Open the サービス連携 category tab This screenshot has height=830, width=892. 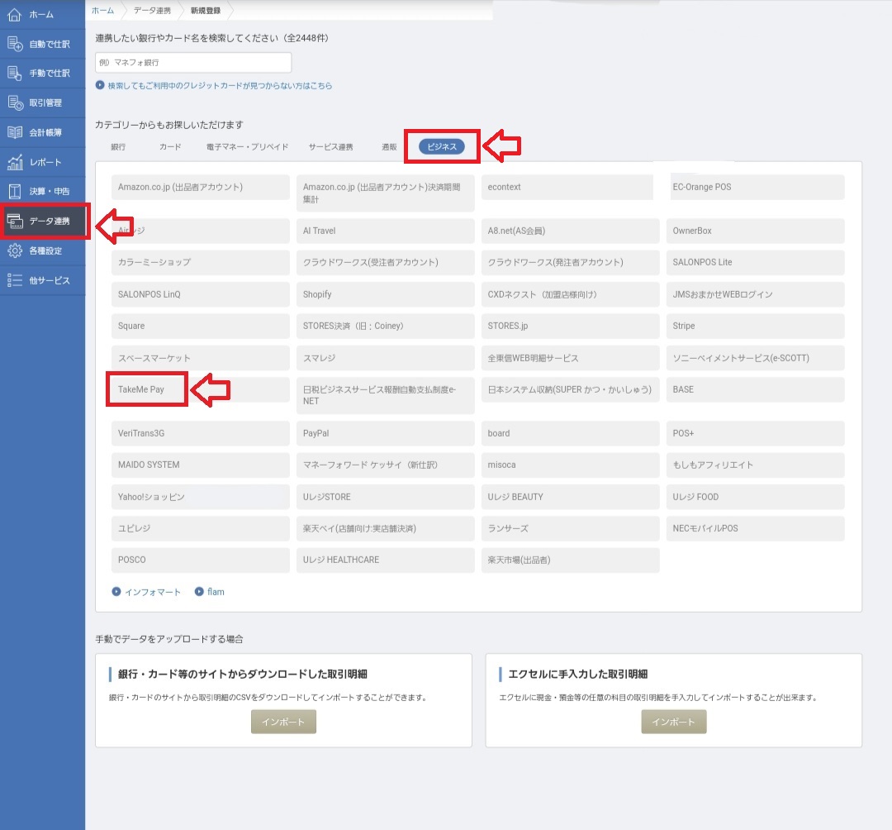pyautogui.click(x=331, y=147)
